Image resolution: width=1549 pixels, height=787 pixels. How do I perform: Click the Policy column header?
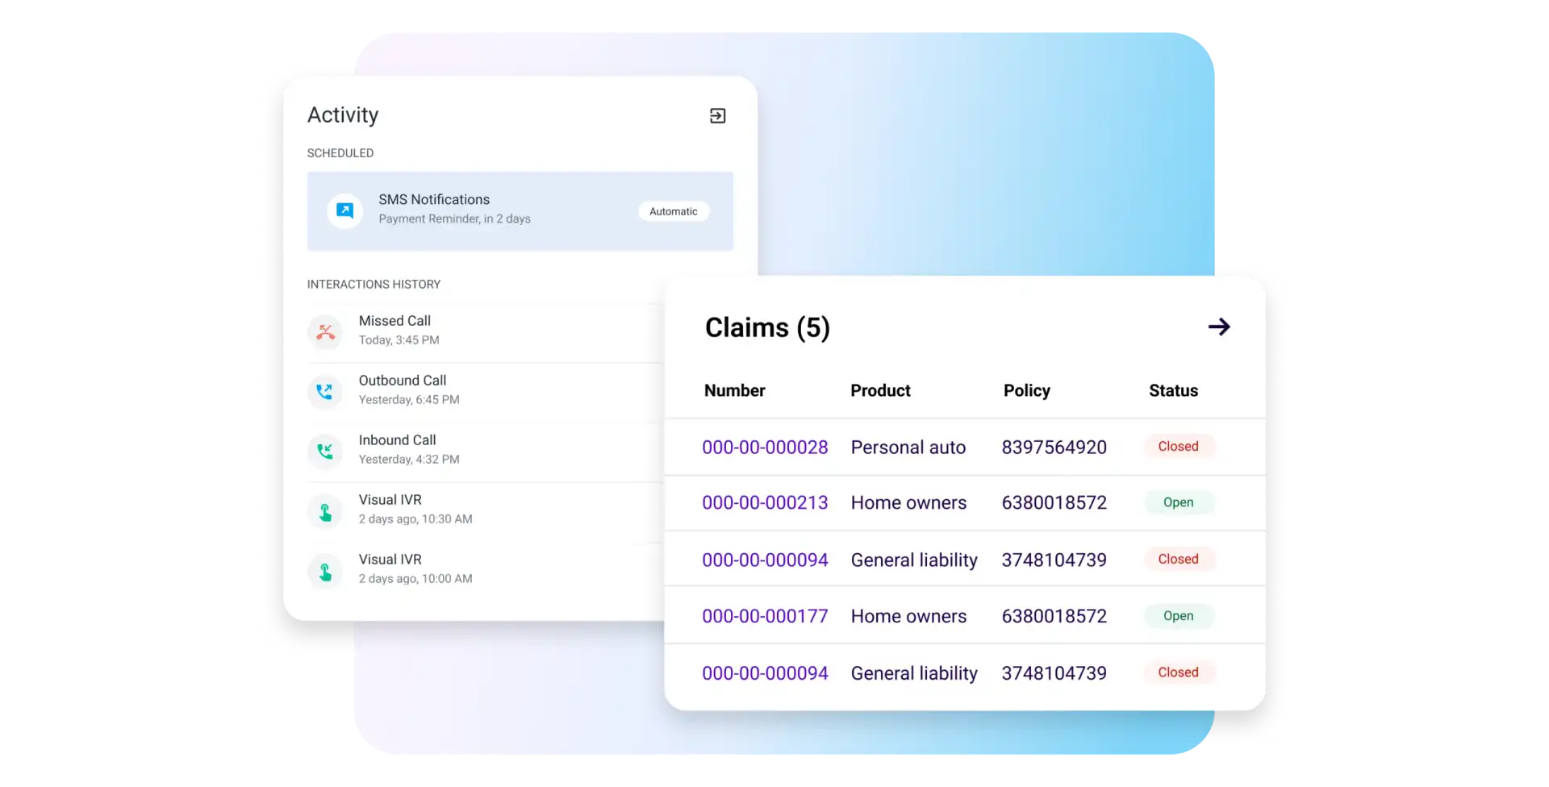(1026, 391)
